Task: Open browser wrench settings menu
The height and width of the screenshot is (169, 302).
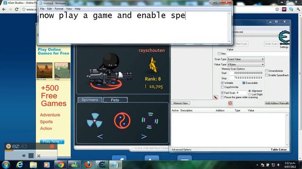Action: click(298, 9)
